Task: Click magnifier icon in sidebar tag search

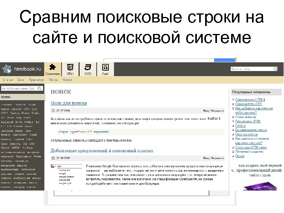Action: tap(39, 88)
